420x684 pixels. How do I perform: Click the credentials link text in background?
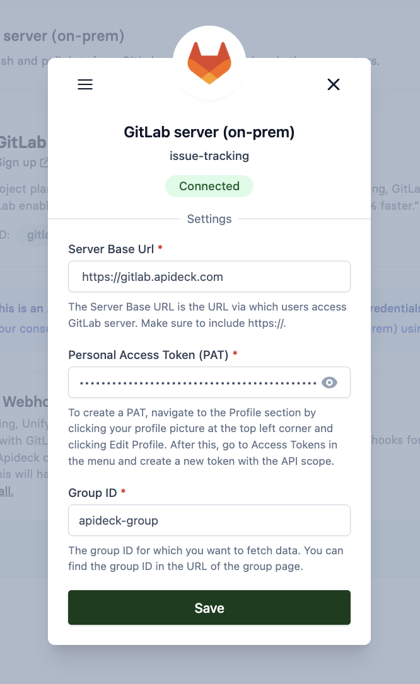[396, 308]
